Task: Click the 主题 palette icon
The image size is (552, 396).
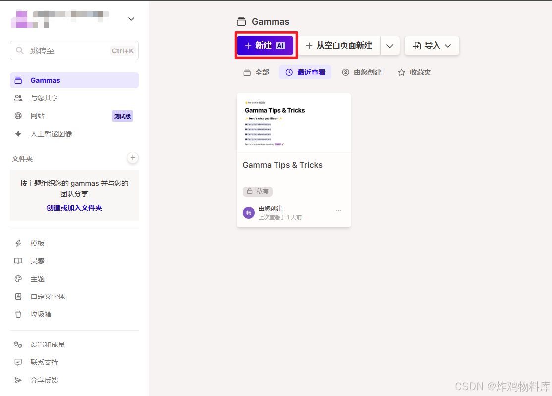Action: click(18, 279)
